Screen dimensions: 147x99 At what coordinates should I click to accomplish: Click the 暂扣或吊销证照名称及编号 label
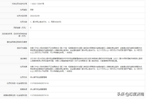pyautogui.click(x=17, y=42)
